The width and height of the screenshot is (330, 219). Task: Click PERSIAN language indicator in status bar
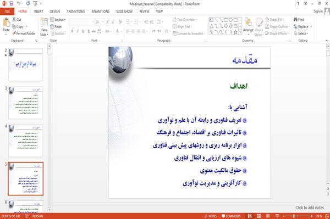pyautogui.click(x=37, y=216)
